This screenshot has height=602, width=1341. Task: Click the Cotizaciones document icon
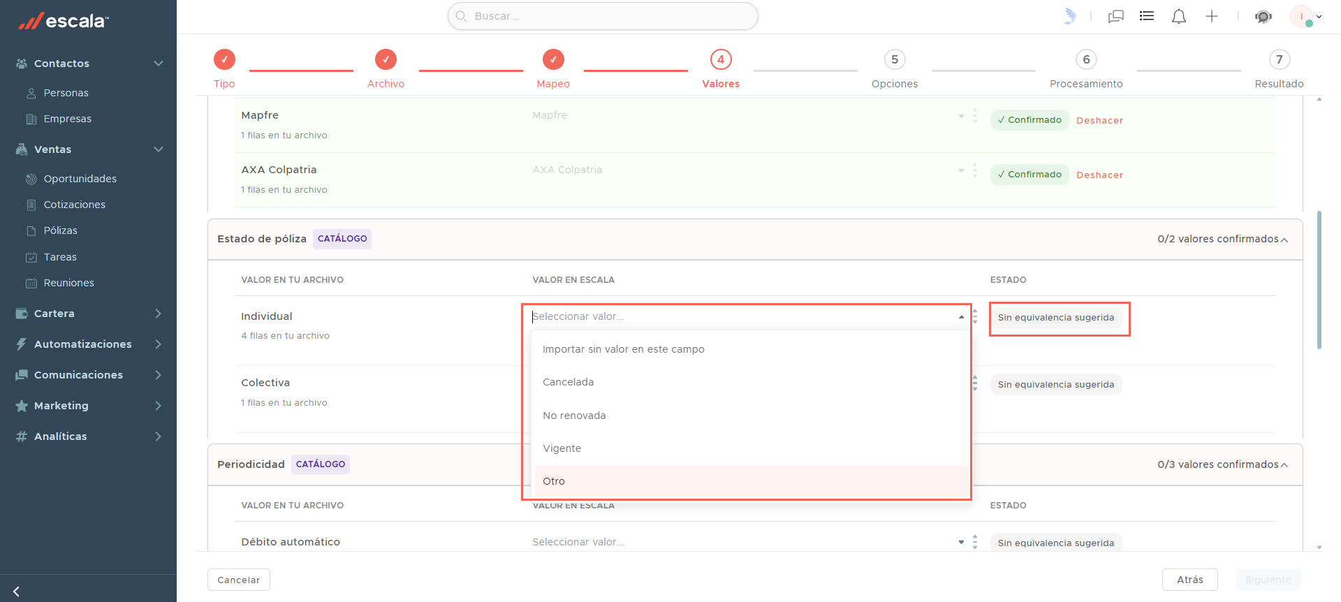pos(31,205)
